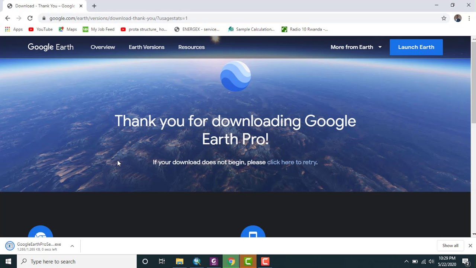476x268 pixels.
Task: Open Cortana circle icon
Action: (145, 261)
